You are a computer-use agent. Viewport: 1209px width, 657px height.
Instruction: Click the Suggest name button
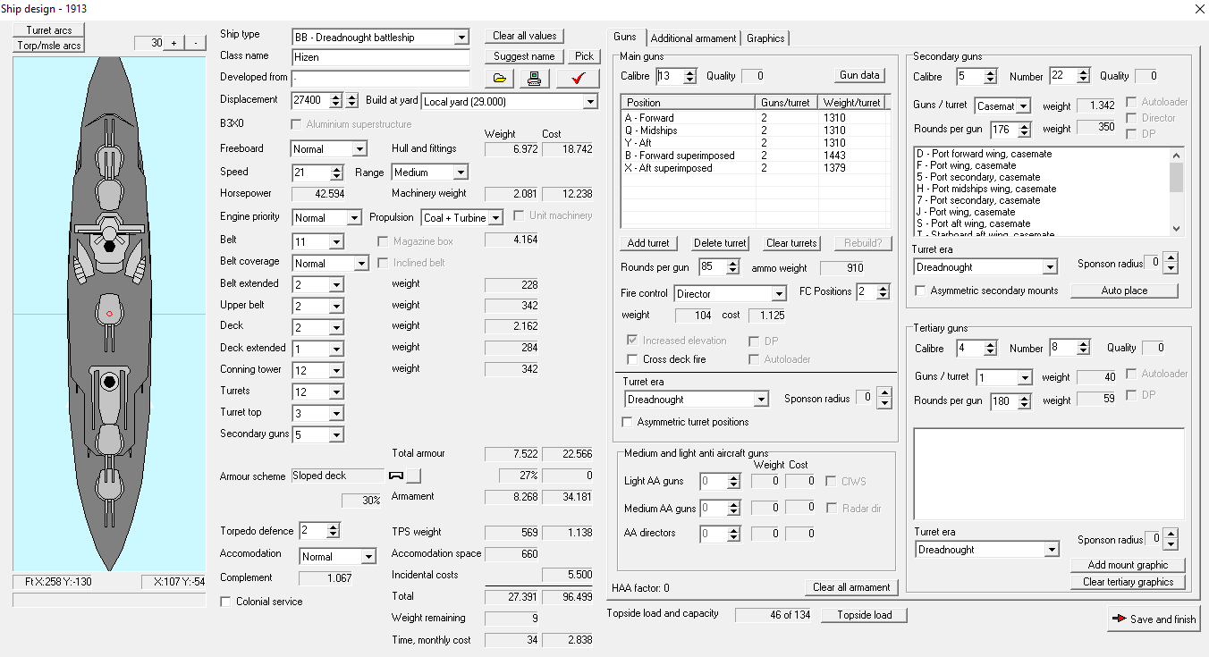coord(525,56)
